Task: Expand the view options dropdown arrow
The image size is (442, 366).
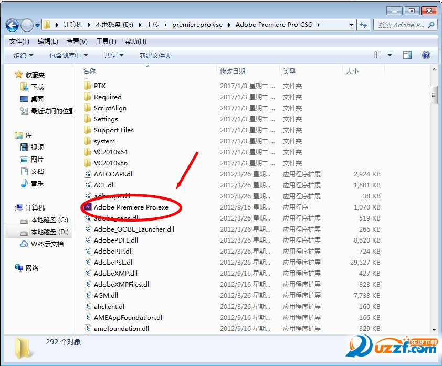Action: 390,55
